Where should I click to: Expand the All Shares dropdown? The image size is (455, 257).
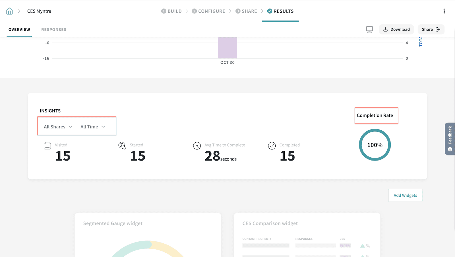click(x=58, y=127)
